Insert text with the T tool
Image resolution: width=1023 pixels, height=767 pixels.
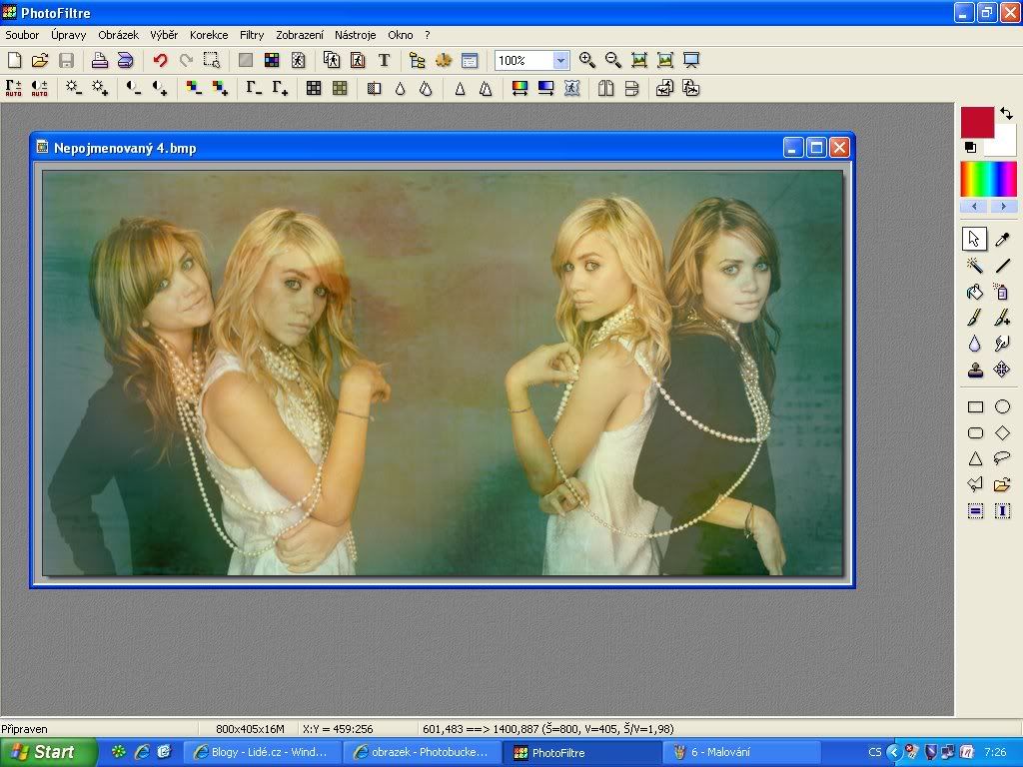[384, 61]
